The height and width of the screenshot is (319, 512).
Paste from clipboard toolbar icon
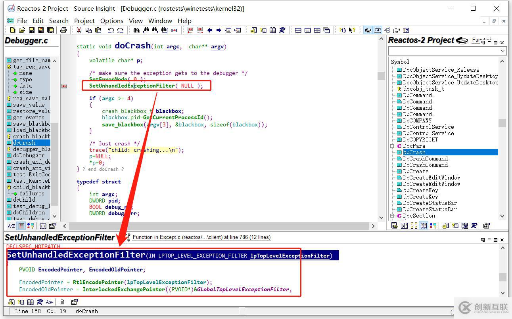pos(98,30)
